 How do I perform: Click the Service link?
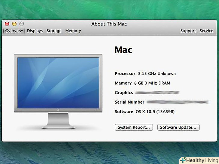206,31
